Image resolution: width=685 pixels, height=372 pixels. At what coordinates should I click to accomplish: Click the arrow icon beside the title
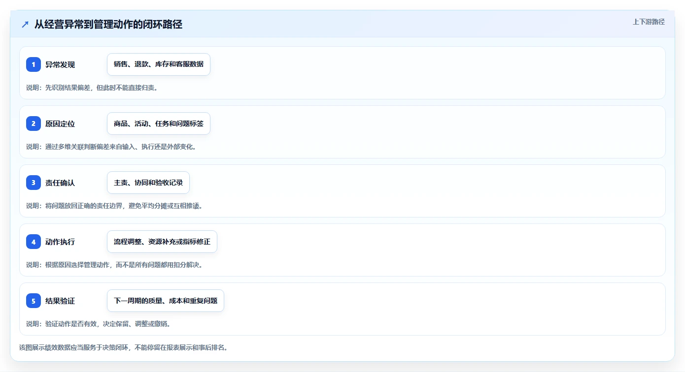[x=25, y=25]
